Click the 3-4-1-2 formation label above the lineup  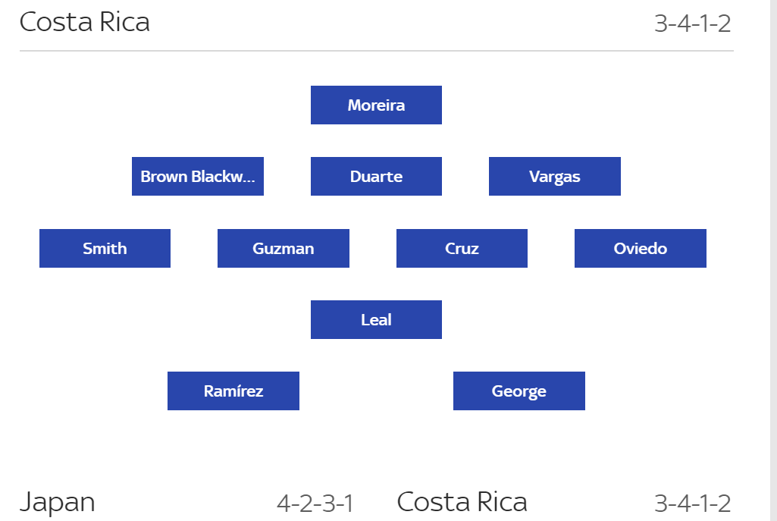tap(692, 24)
